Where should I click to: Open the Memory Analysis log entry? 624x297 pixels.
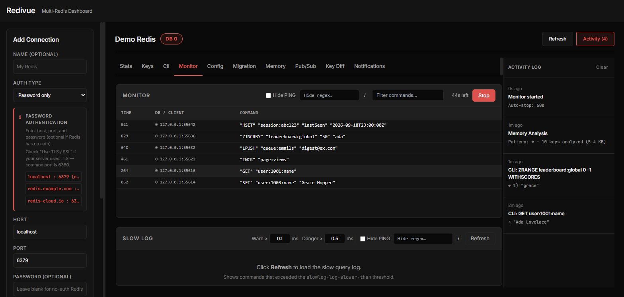[559, 135]
